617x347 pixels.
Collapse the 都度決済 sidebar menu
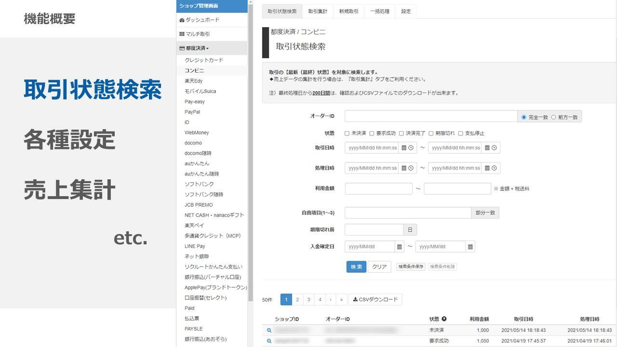(212, 48)
